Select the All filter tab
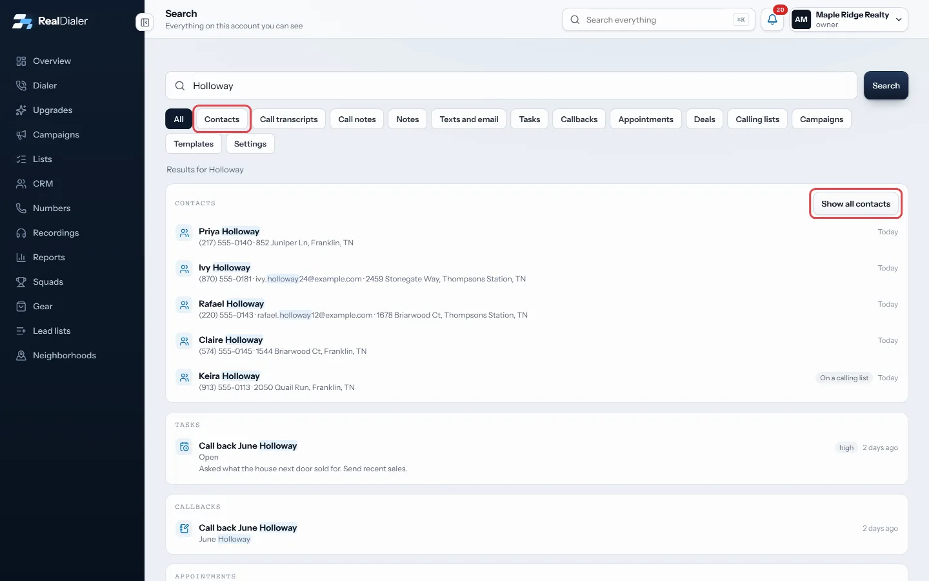Viewport: 929px width, 581px height. [x=179, y=119]
